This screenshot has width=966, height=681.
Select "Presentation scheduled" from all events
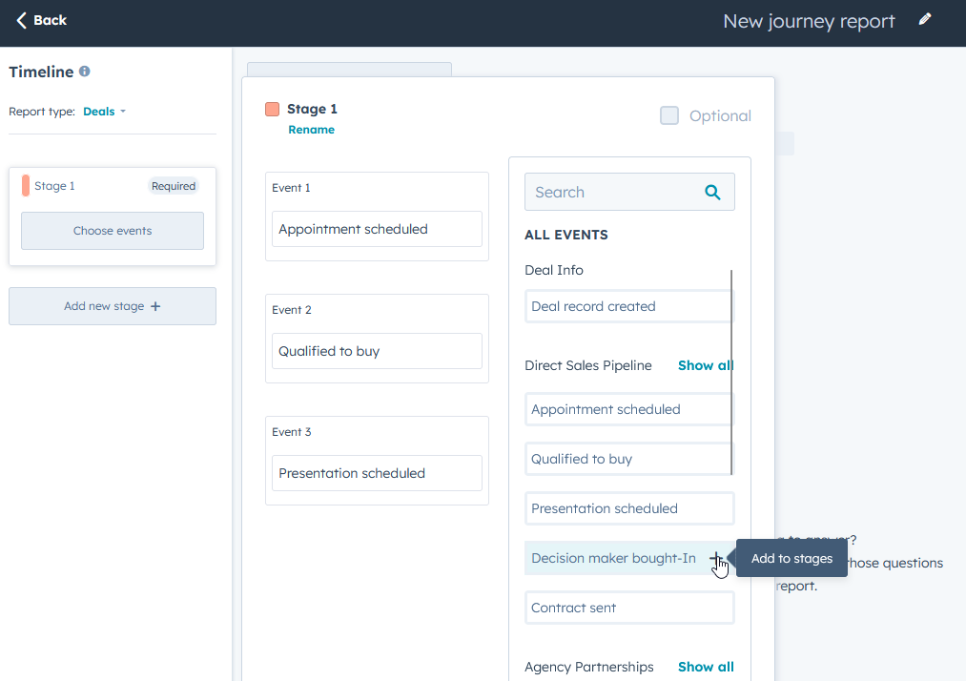pyautogui.click(x=628, y=508)
